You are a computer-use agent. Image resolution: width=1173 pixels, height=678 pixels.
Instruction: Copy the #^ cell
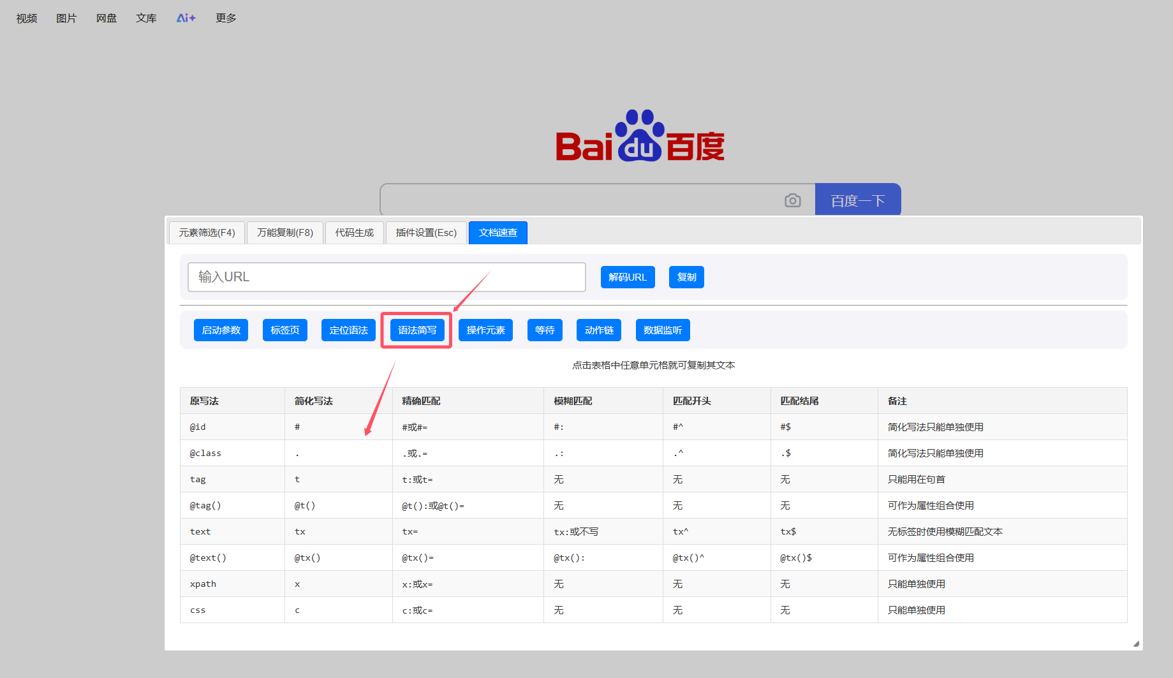(x=716, y=427)
